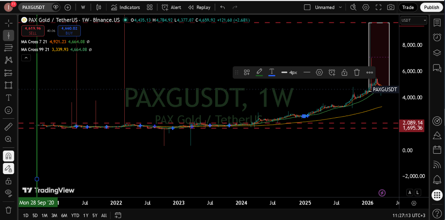Screen dimensions: 445x220
Task: Select the Measure ruler tool
Action: pyautogui.click(x=8, y=127)
